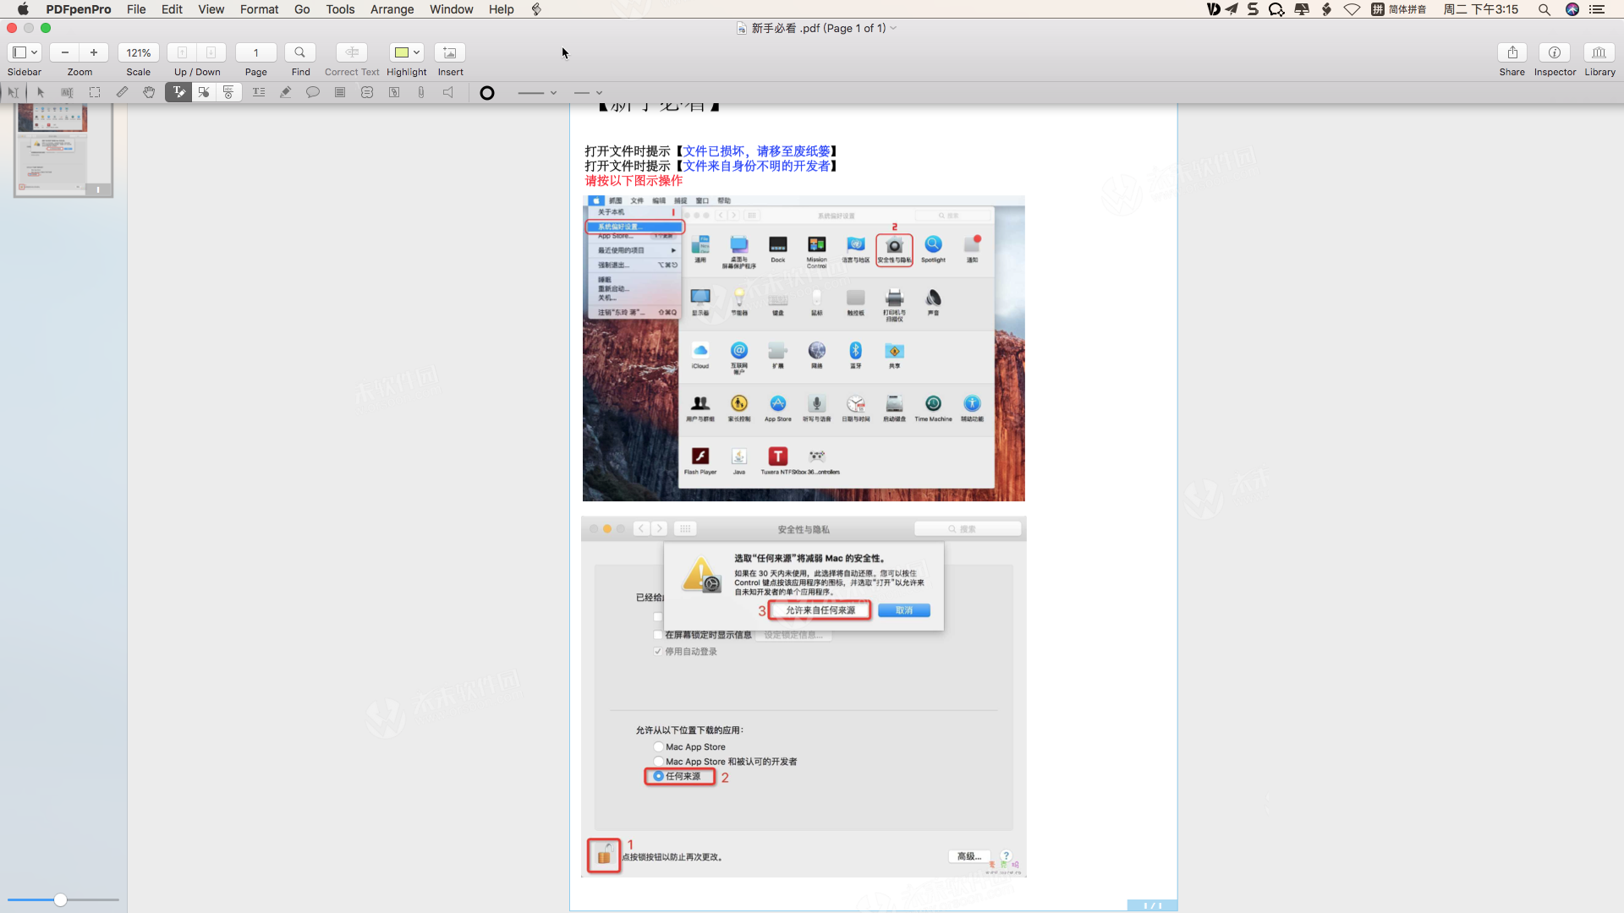Click the Correct Text button
The height and width of the screenshot is (913, 1624).
click(x=352, y=52)
